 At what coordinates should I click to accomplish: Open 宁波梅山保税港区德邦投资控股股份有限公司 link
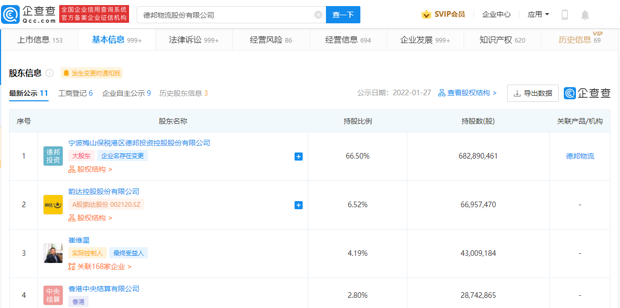coord(139,143)
